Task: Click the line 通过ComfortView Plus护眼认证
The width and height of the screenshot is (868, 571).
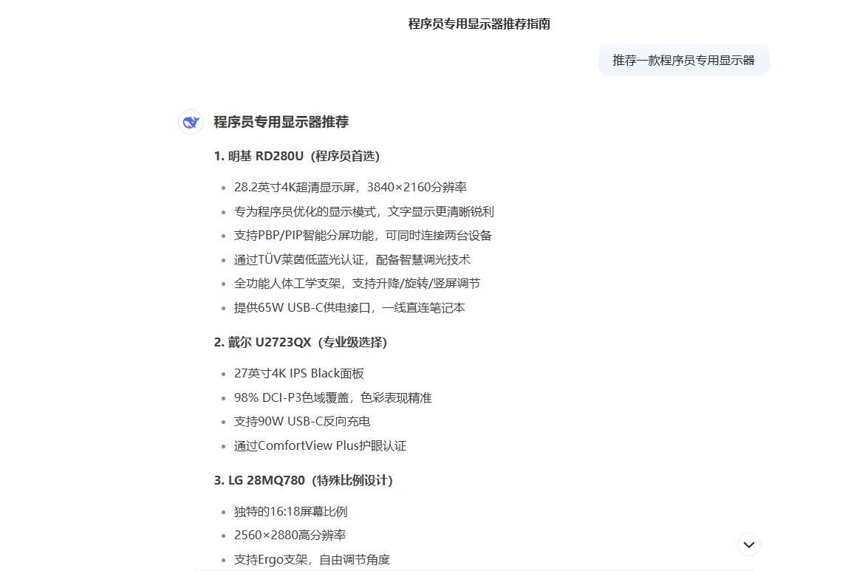Action: (320, 446)
